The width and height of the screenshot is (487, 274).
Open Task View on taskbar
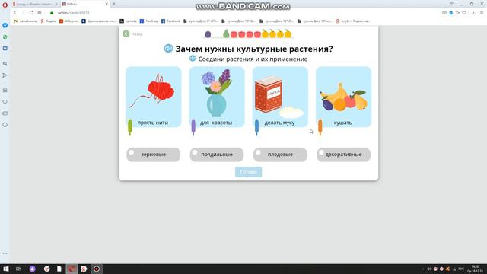18,269
